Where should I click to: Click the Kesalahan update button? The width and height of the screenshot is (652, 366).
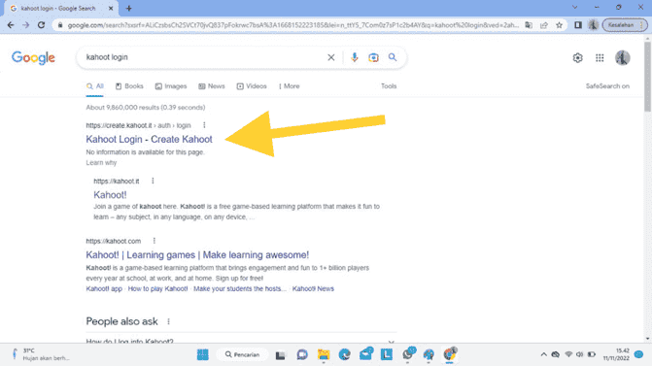[625, 25]
